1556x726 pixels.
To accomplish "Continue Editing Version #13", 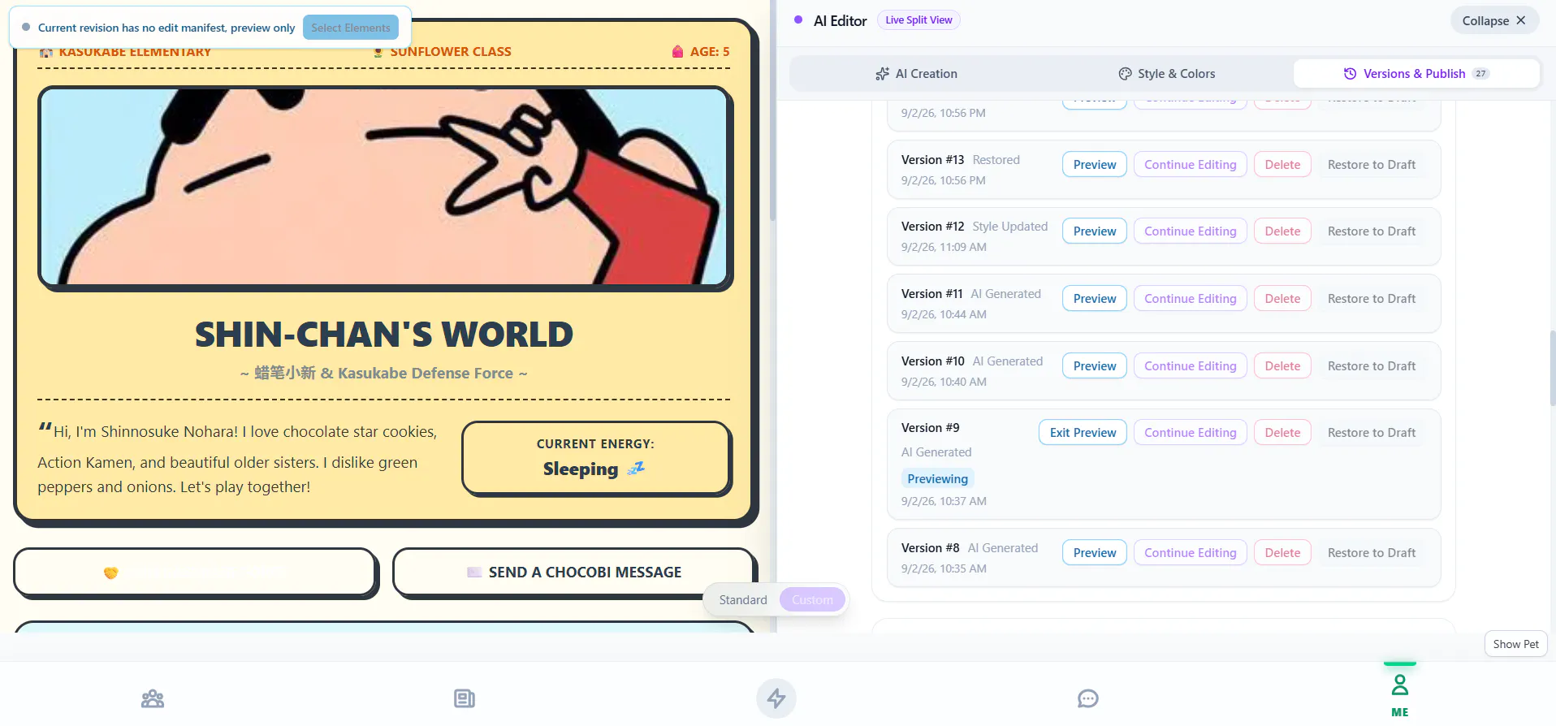I will [x=1190, y=165].
